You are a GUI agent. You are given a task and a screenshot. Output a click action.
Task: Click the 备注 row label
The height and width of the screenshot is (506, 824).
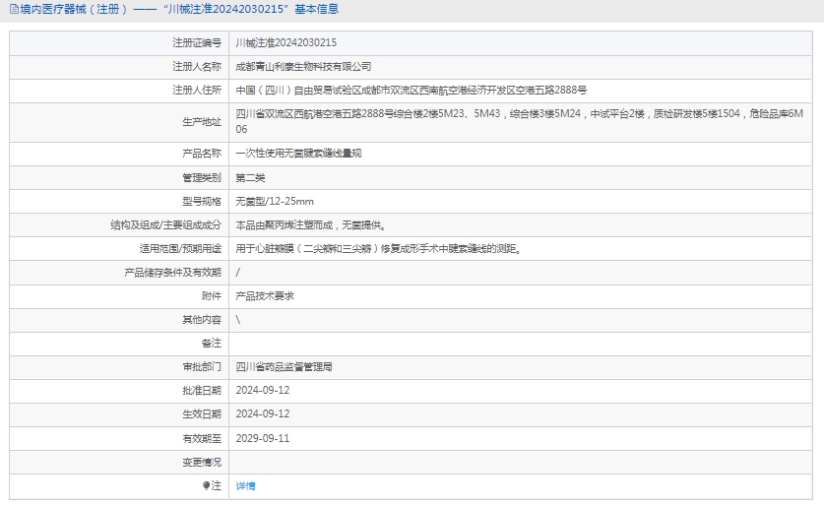(211, 343)
